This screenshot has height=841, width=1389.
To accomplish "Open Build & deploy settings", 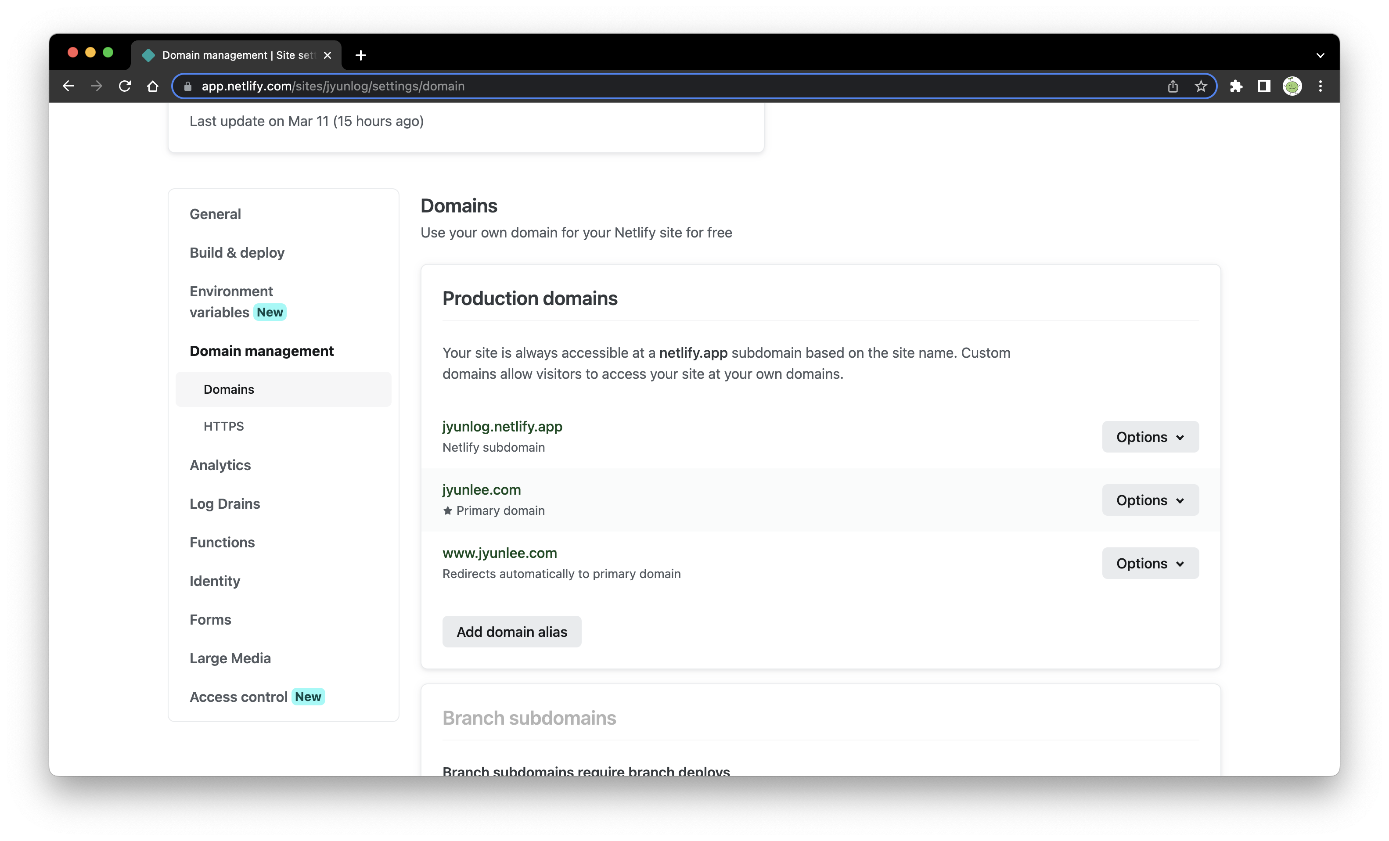I will [x=237, y=252].
